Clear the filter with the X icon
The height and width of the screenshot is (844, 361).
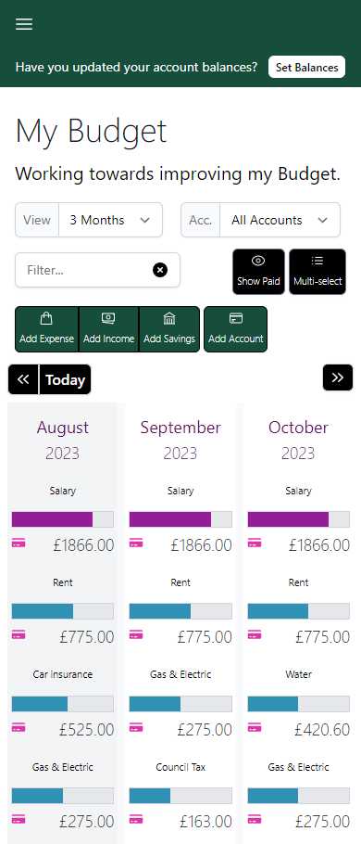[160, 270]
